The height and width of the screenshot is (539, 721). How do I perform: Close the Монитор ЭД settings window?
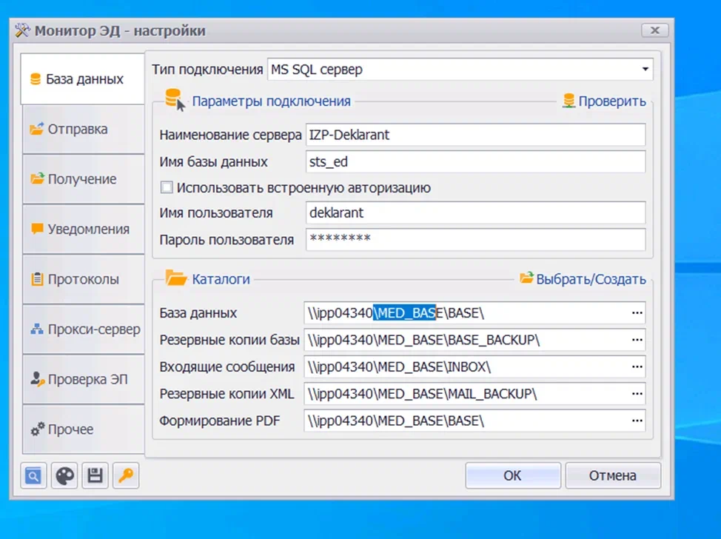tap(655, 30)
